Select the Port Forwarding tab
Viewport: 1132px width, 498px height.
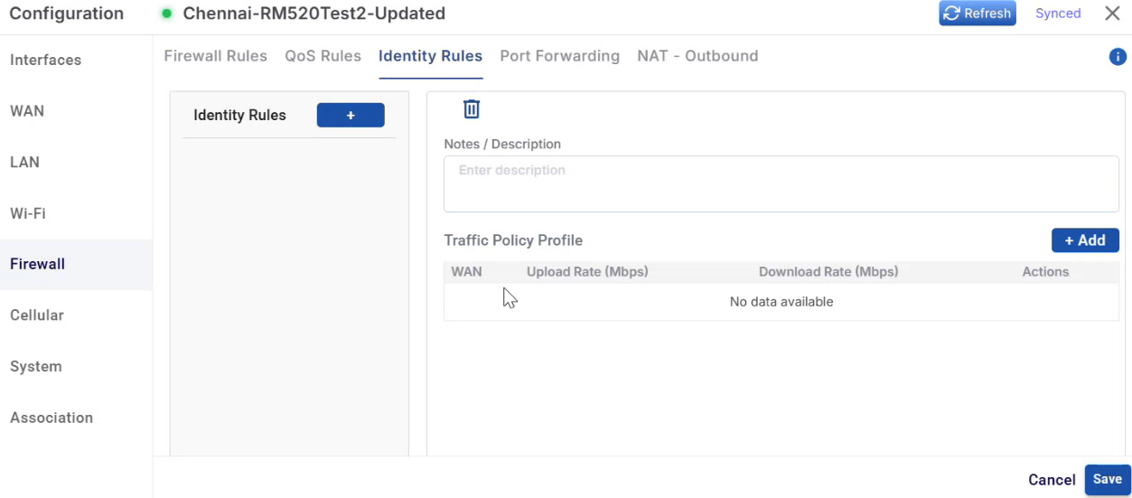pyautogui.click(x=559, y=56)
